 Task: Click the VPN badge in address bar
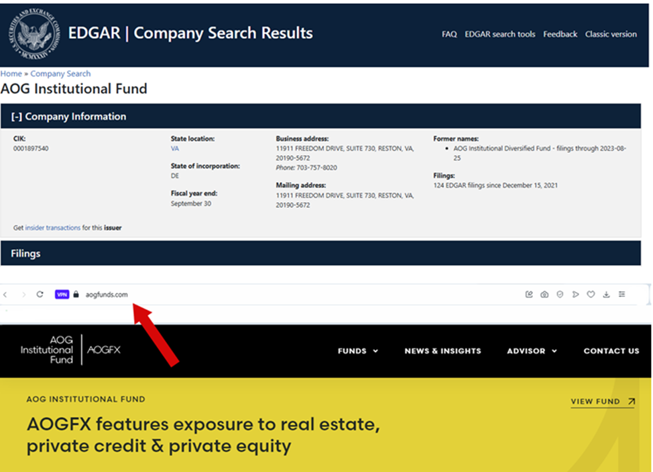(x=62, y=295)
